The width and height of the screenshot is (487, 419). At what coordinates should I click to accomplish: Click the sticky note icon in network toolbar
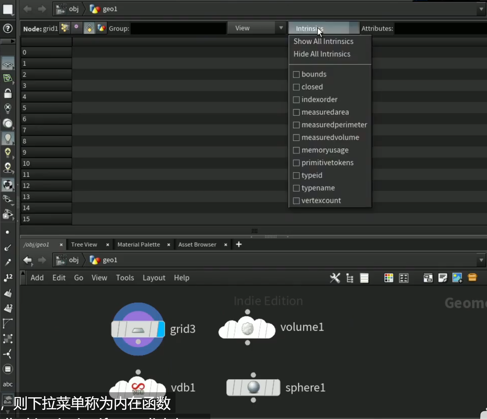tap(443, 278)
